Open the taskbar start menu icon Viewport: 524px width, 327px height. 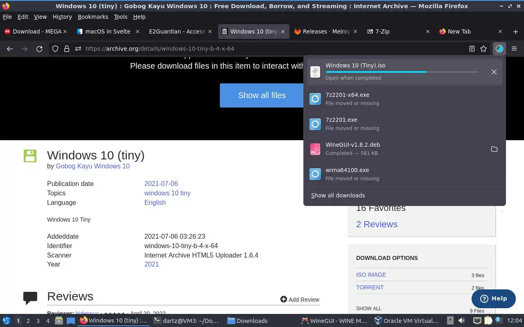pyautogui.click(x=7, y=321)
